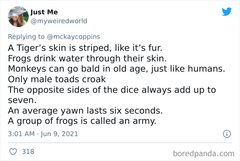Open the Just Me profile picture
This screenshot has width=240, height=161.
coord(17,16)
